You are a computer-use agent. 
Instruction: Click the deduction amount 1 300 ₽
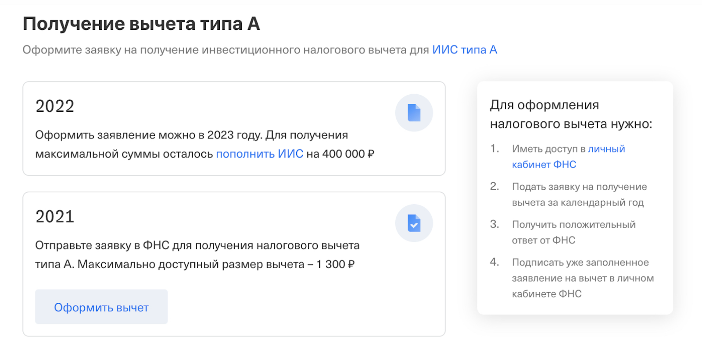[x=335, y=264]
